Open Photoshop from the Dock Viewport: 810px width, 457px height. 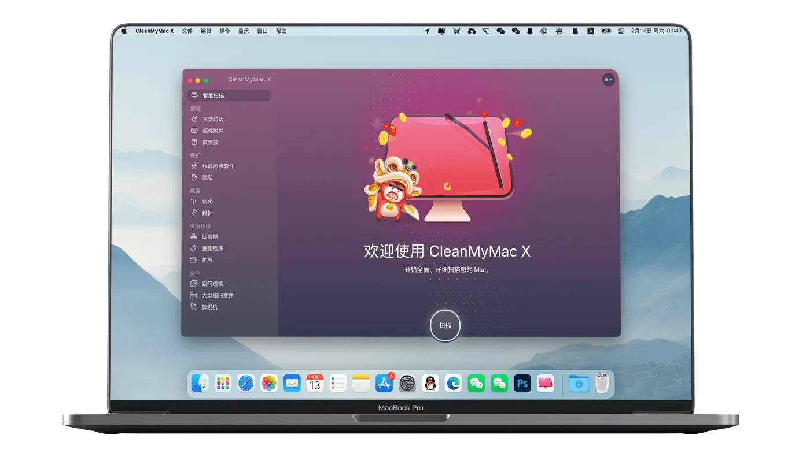522,382
